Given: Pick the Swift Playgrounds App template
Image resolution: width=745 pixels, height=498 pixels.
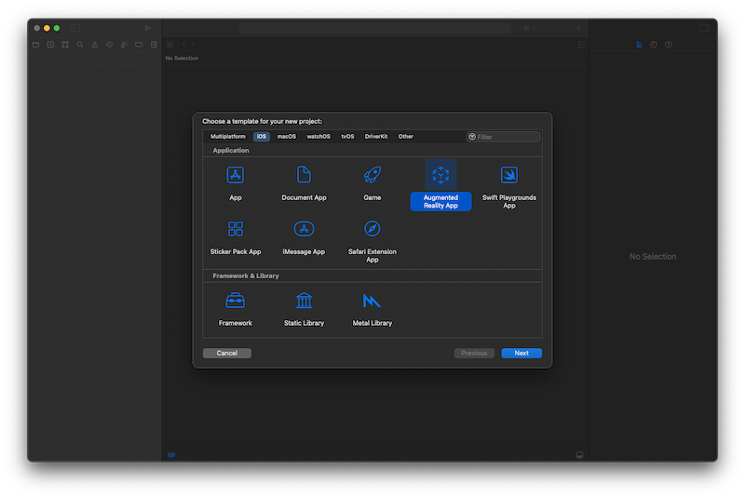Looking at the screenshot, I should pos(508,187).
